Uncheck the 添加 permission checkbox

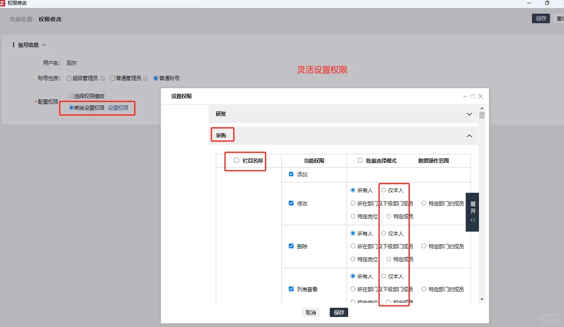[x=291, y=174]
